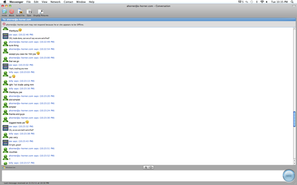
Task: Open the Send File tool
Action: (x=20, y=12)
